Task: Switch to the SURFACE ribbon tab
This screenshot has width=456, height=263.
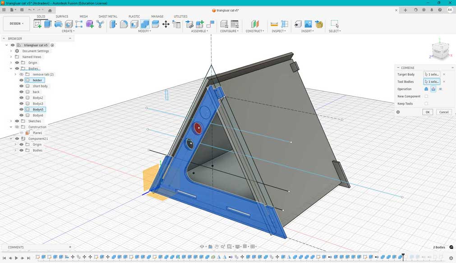Action: pyautogui.click(x=62, y=16)
